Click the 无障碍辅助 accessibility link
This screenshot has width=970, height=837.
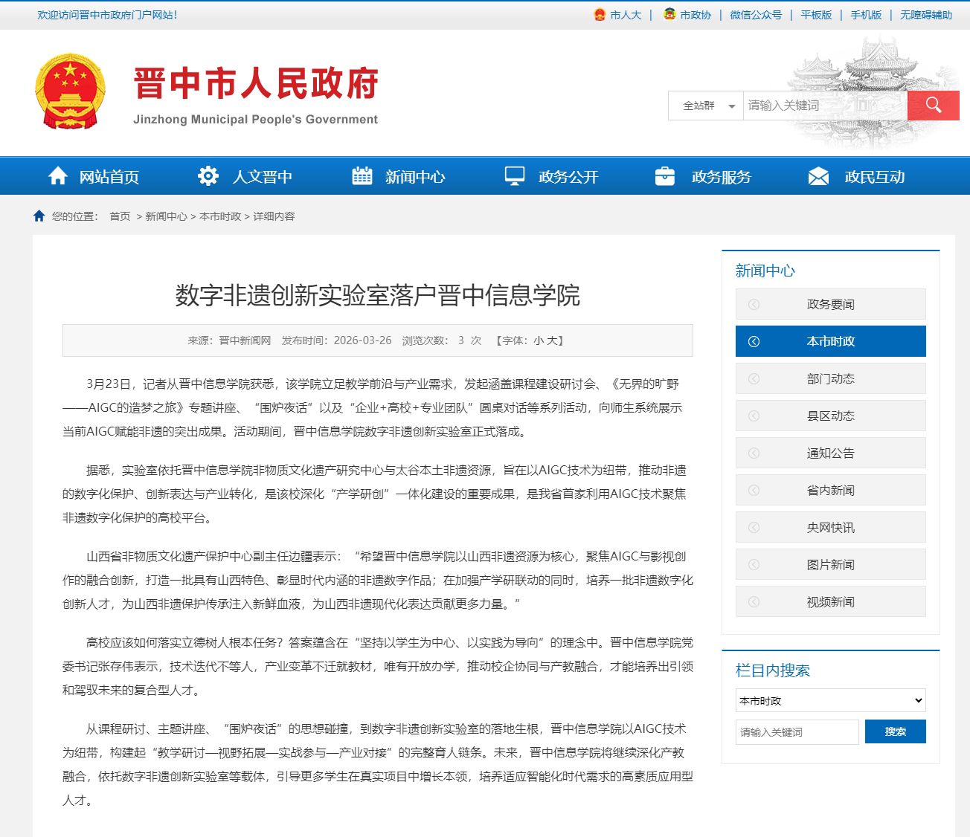point(925,15)
